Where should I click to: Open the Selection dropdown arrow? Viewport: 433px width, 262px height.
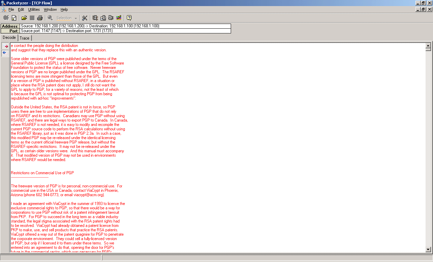pyautogui.click(x=76, y=18)
